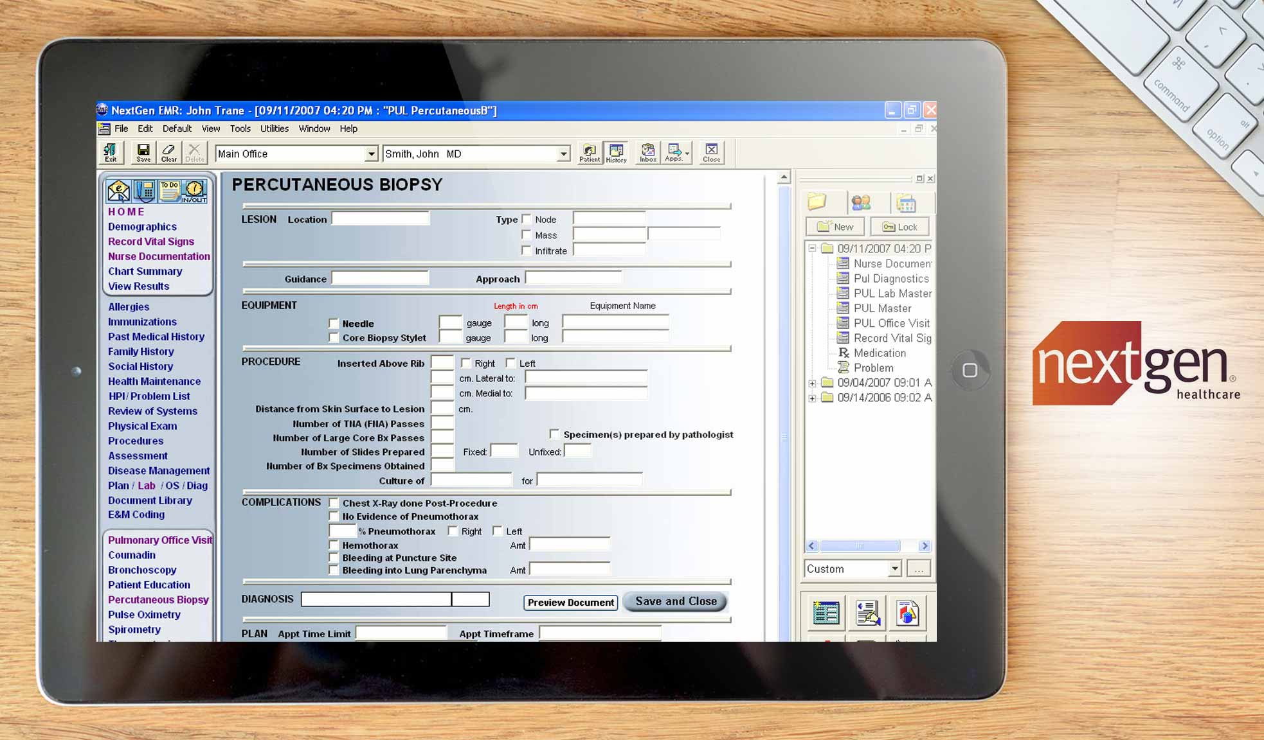
Task: Open the Patient icon in the toolbar
Action: tap(590, 152)
